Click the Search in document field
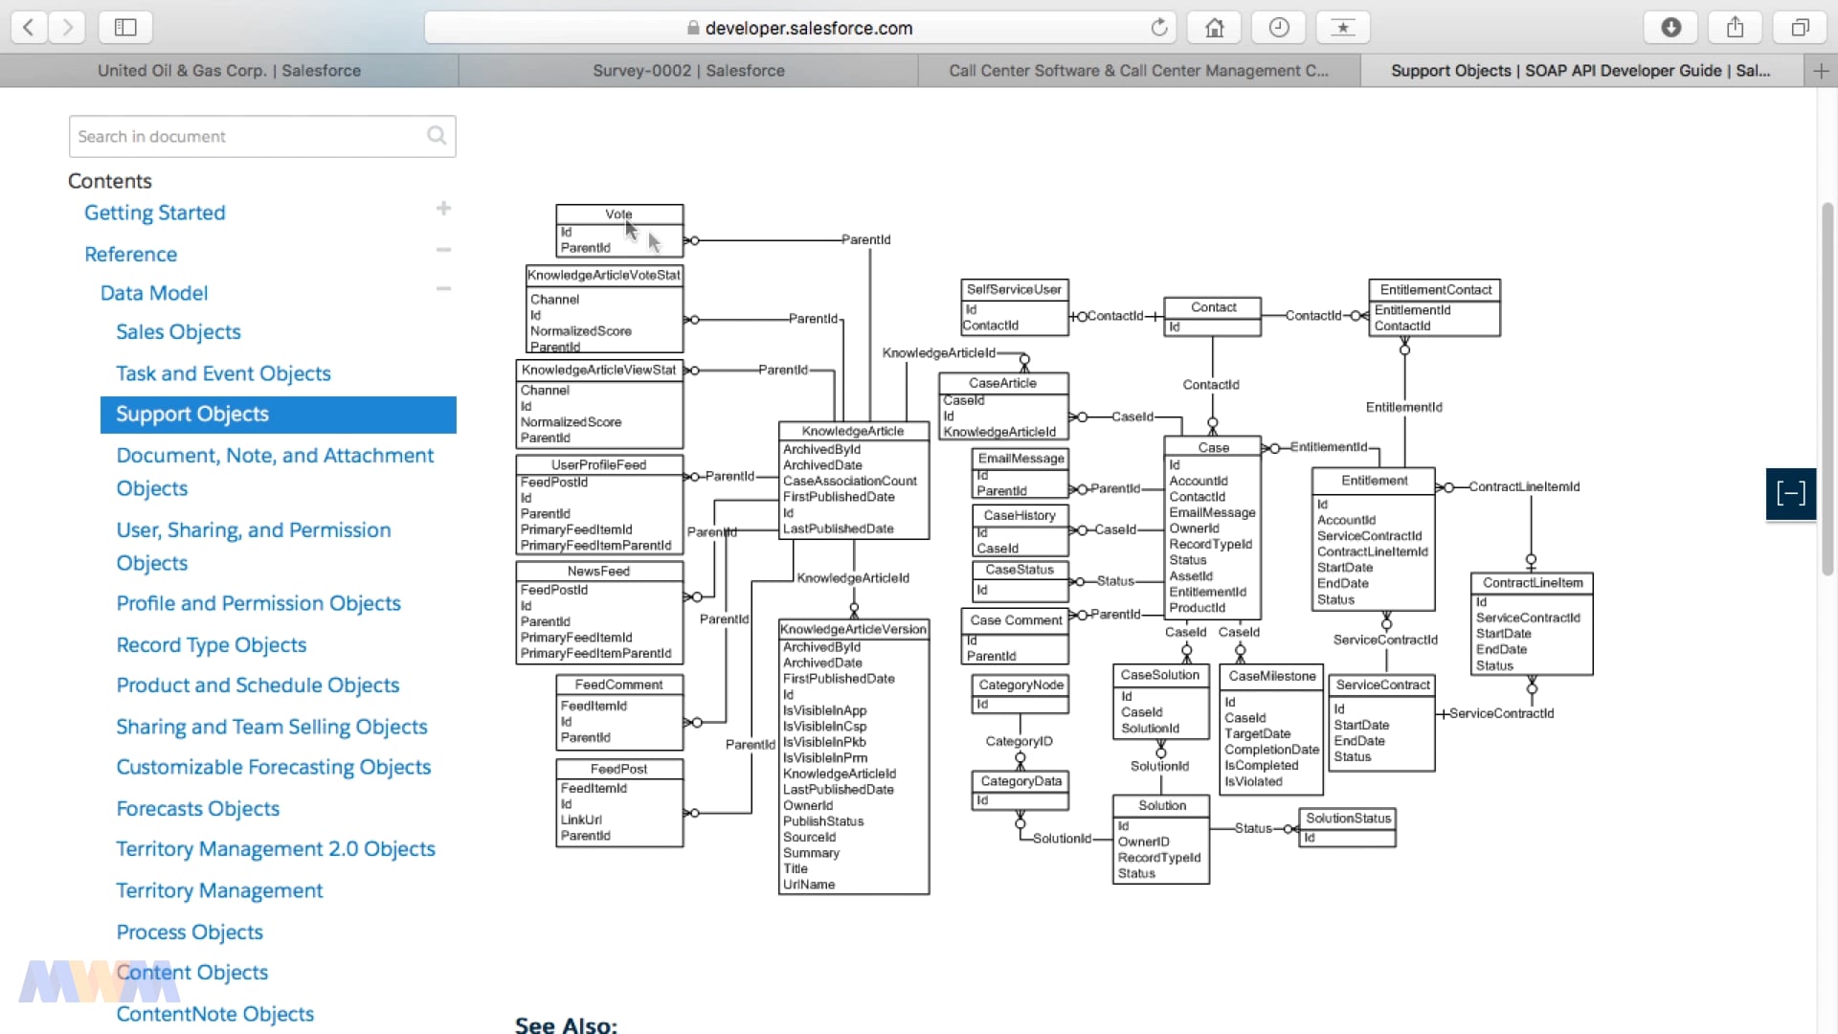Screen dimensions: 1838x1034 pos(249,137)
